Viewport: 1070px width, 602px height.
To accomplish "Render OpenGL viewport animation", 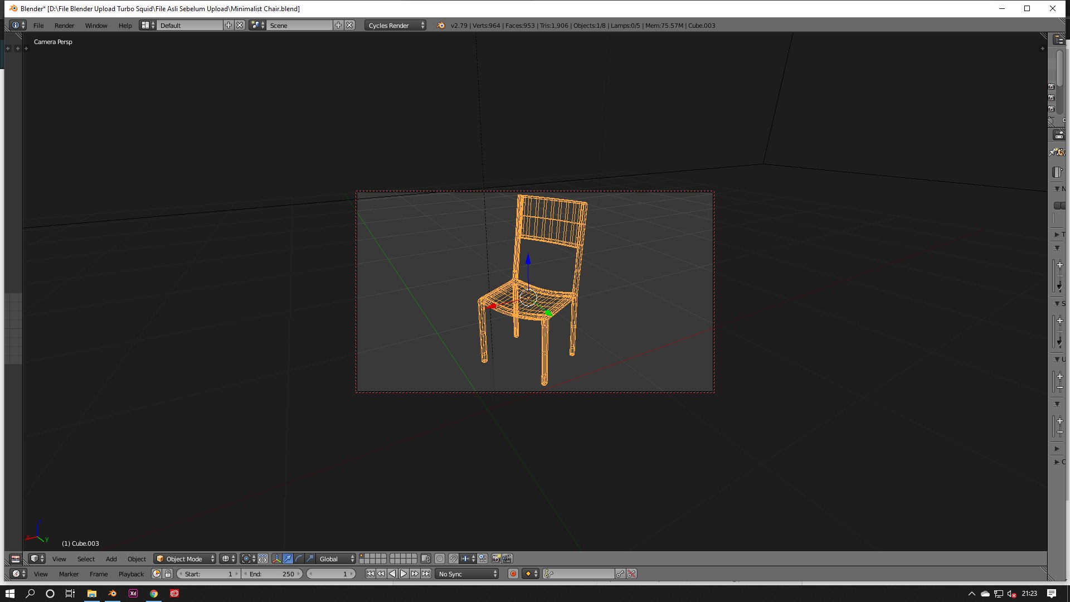I will tap(507, 559).
